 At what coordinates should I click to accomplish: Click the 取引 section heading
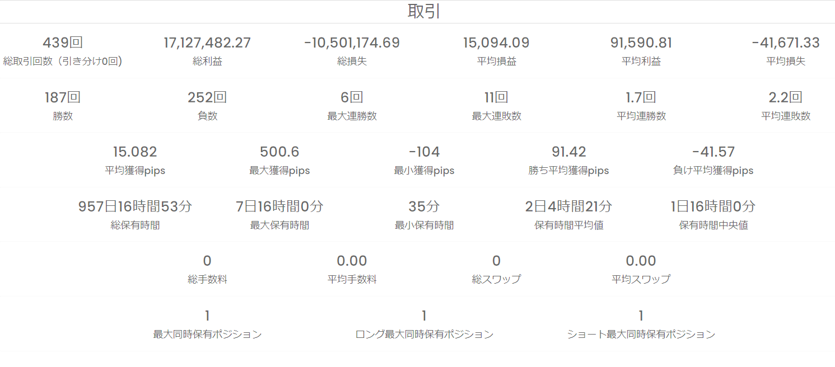point(424,12)
